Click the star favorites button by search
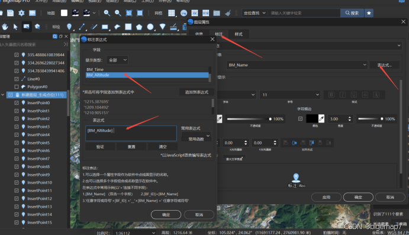This screenshot has height=235, width=409. (369, 13)
